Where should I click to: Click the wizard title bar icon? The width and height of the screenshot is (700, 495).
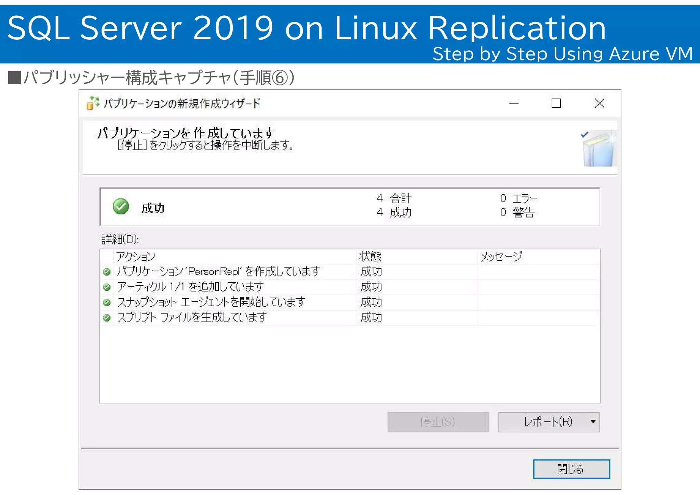(92, 103)
